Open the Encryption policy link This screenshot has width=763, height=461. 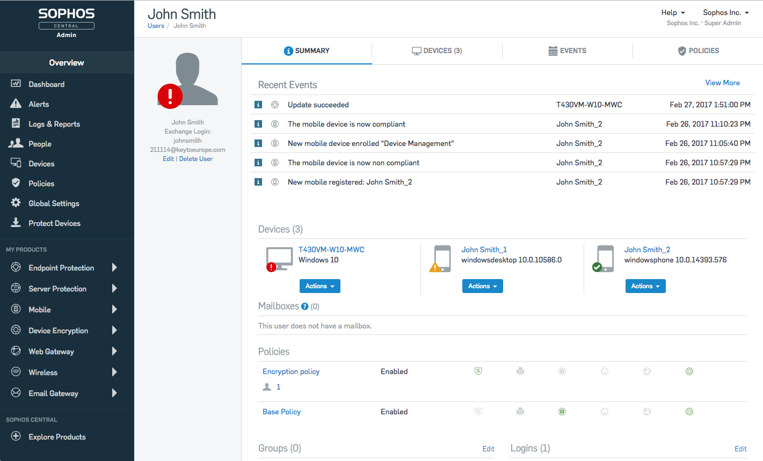coord(291,371)
